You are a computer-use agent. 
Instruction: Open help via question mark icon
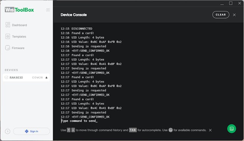click(x=8, y=131)
